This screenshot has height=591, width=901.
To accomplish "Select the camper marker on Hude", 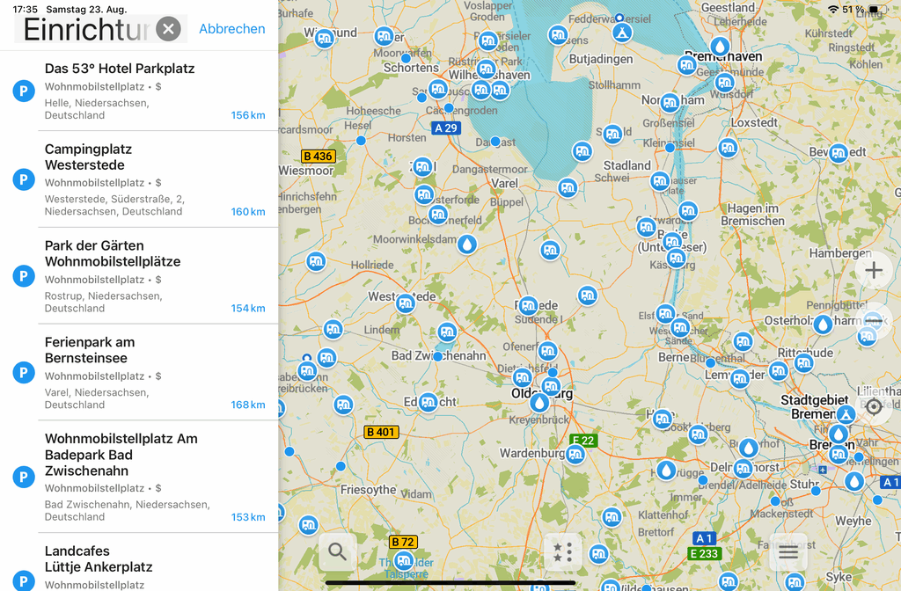I will (663, 419).
